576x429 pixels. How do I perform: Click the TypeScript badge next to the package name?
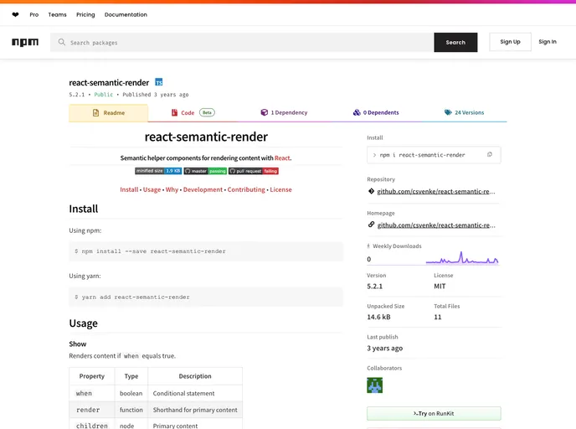point(159,82)
